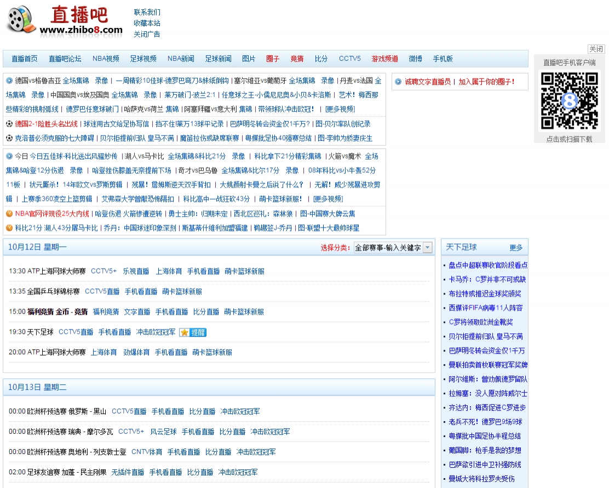
Task: Open the NBA视频 navigation tab
Action: coord(106,59)
